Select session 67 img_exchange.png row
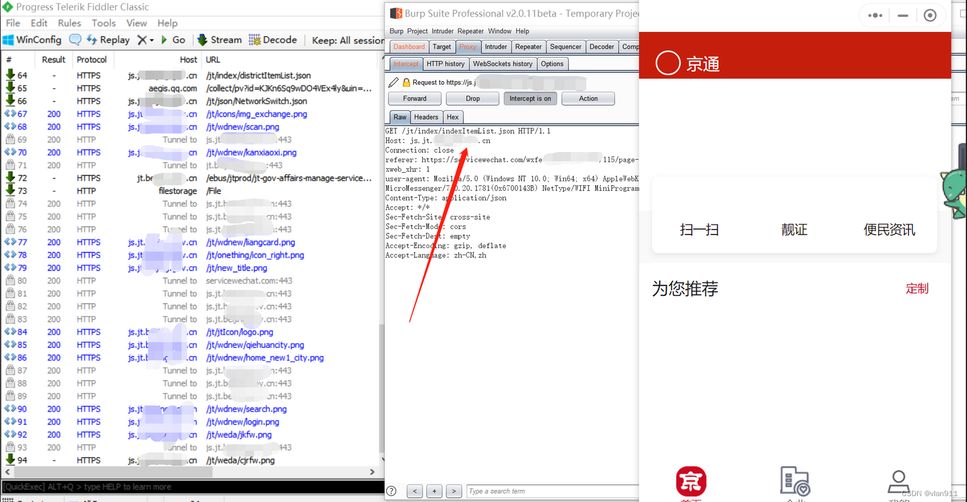967x502 pixels. point(189,114)
